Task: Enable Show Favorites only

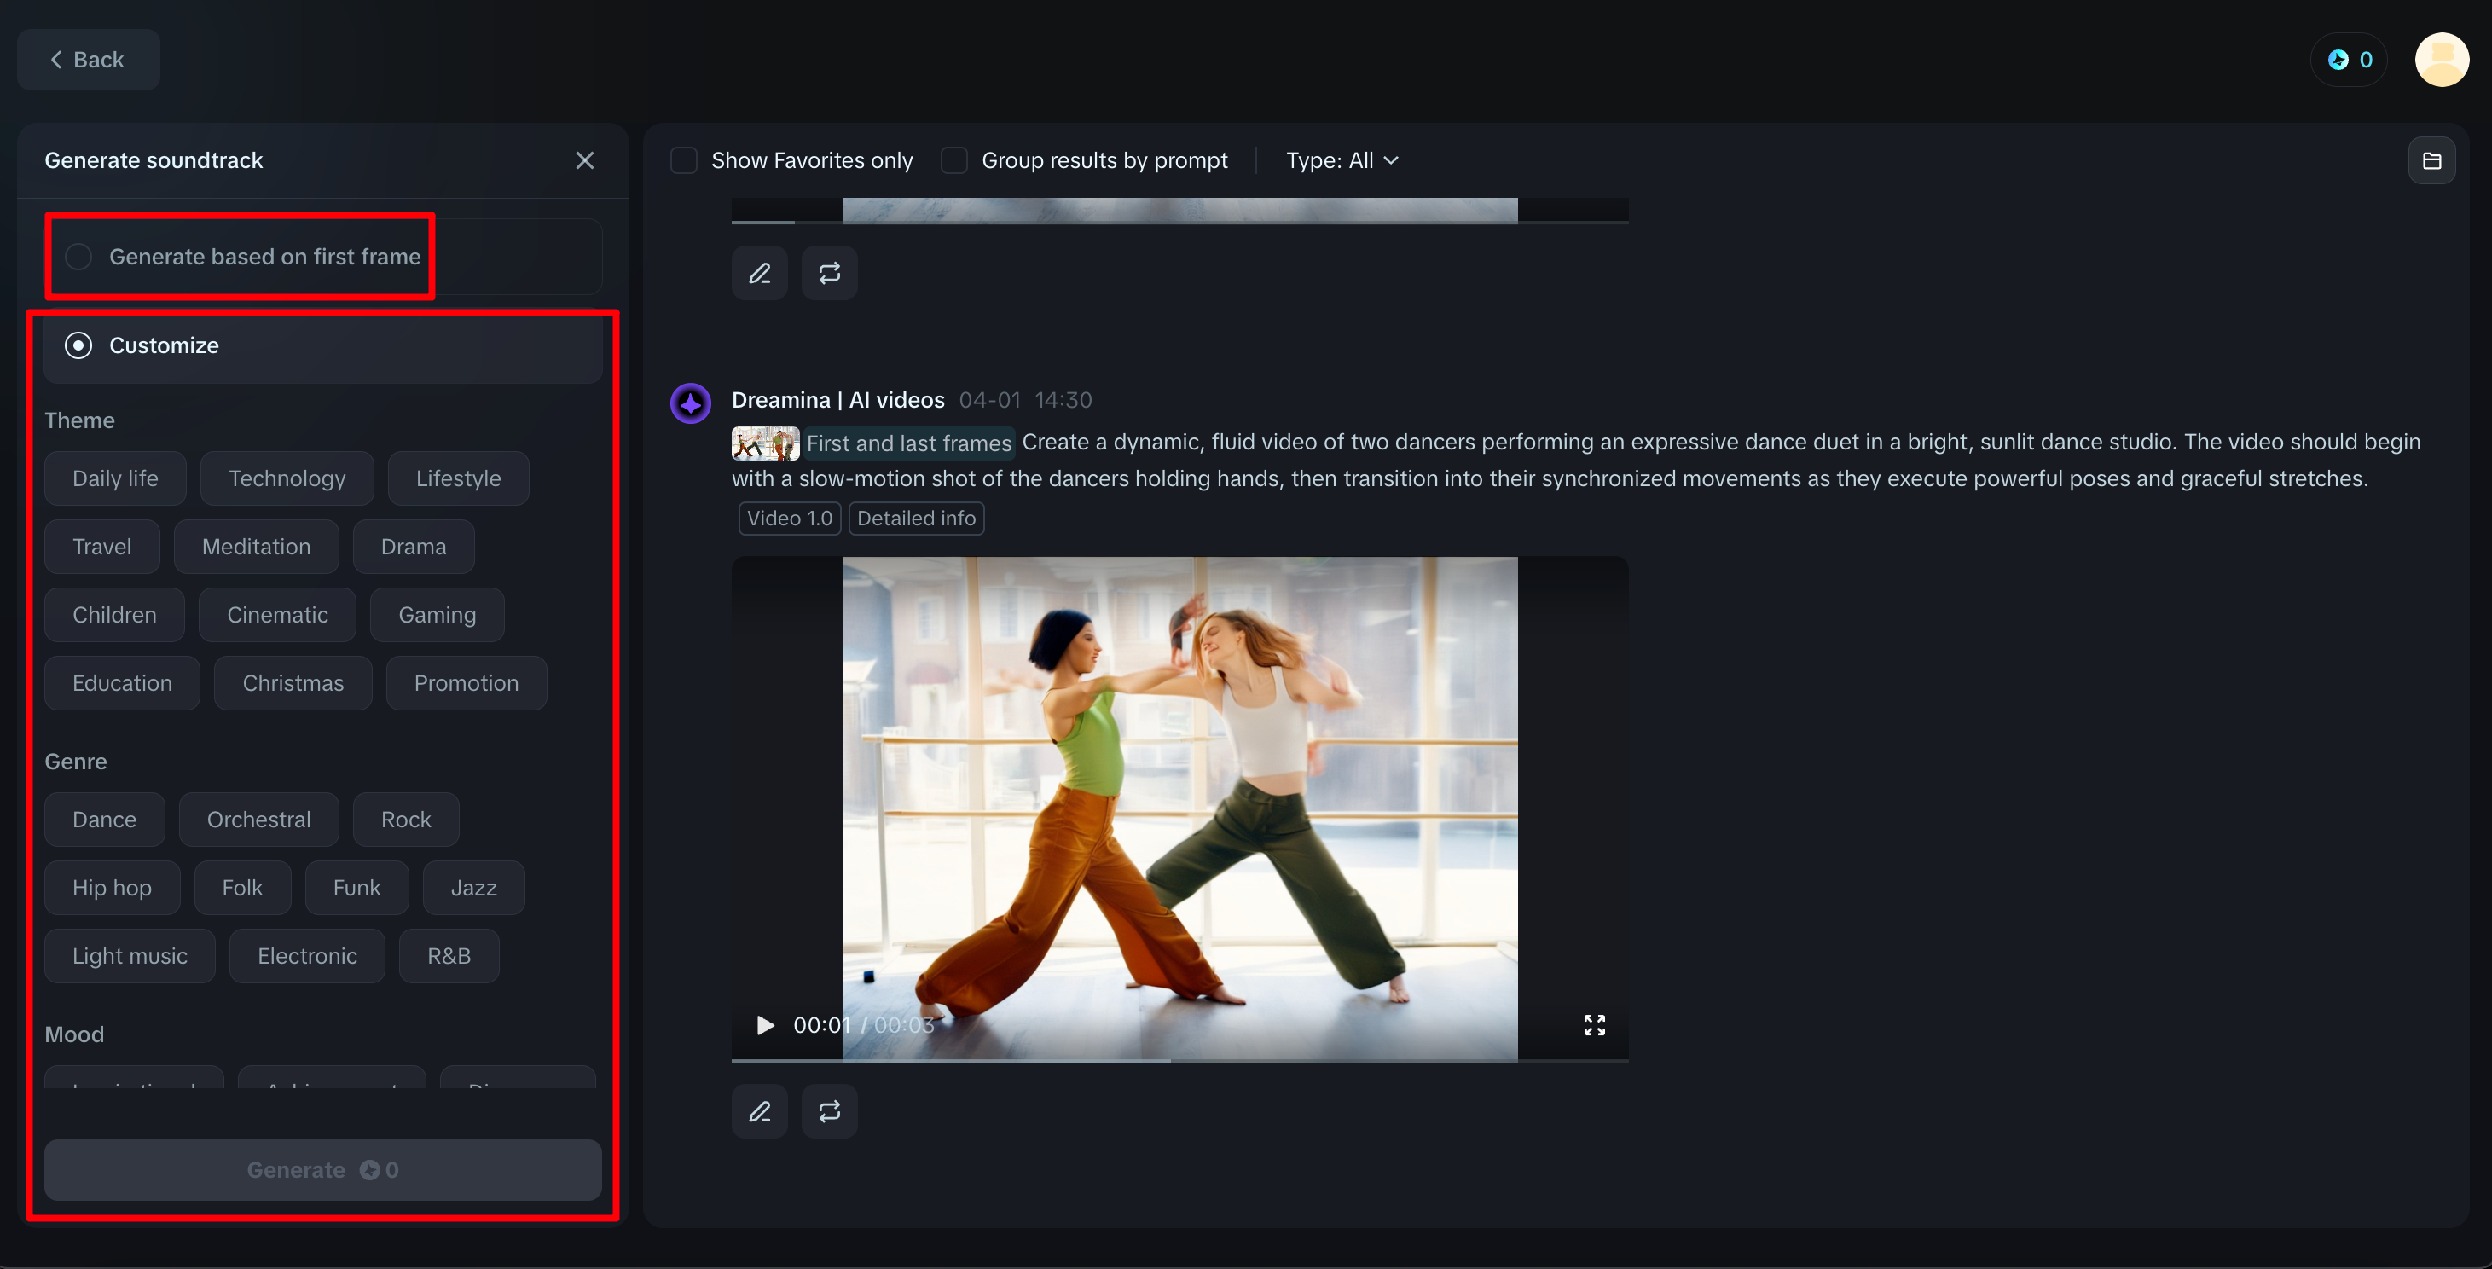Action: (x=684, y=159)
